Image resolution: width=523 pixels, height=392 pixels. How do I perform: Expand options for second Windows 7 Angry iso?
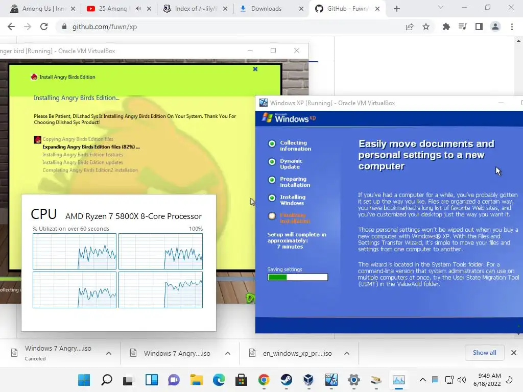[228, 353]
